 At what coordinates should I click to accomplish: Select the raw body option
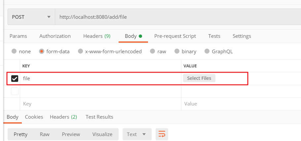click(x=152, y=51)
